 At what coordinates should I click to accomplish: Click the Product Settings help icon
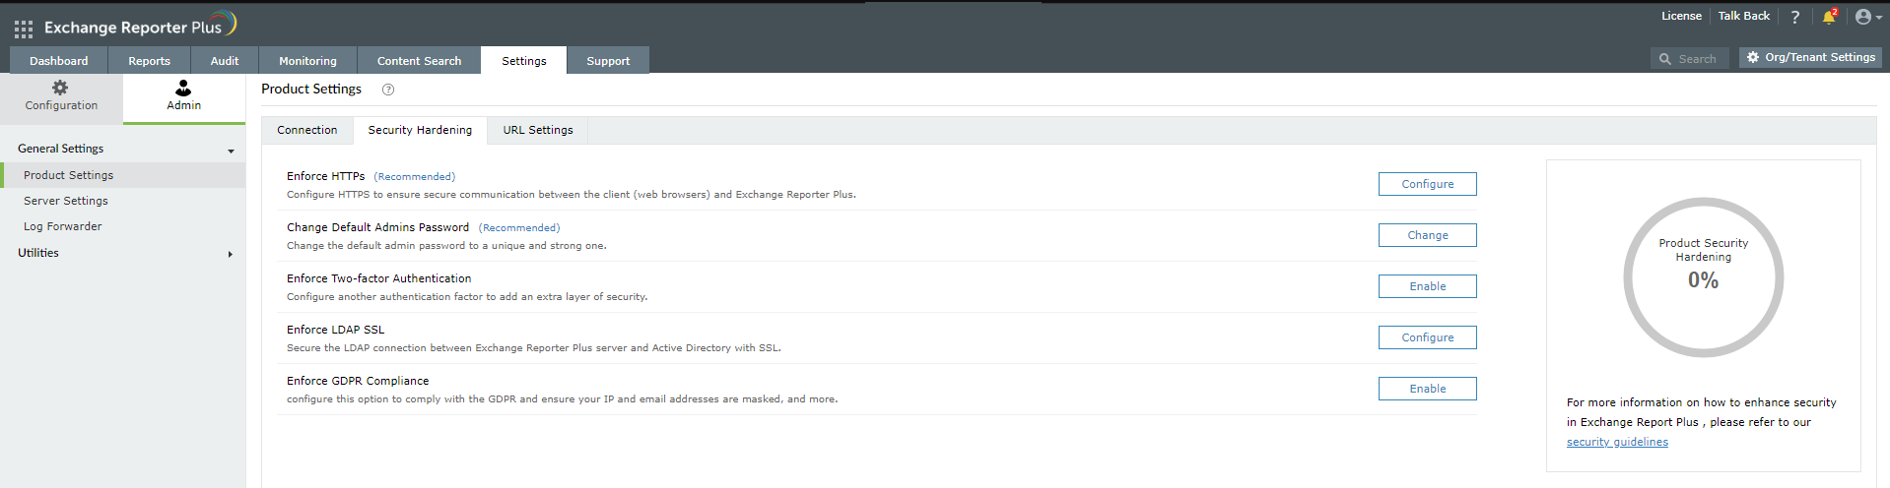[x=388, y=90]
